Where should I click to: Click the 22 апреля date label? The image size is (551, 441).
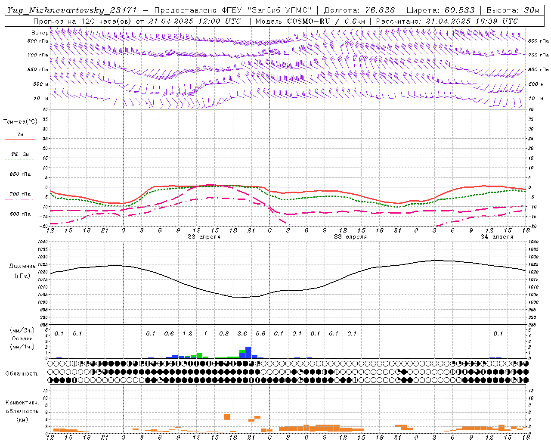point(204,237)
